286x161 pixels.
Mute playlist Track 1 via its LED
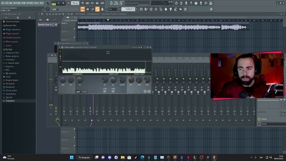[x=75, y=29]
